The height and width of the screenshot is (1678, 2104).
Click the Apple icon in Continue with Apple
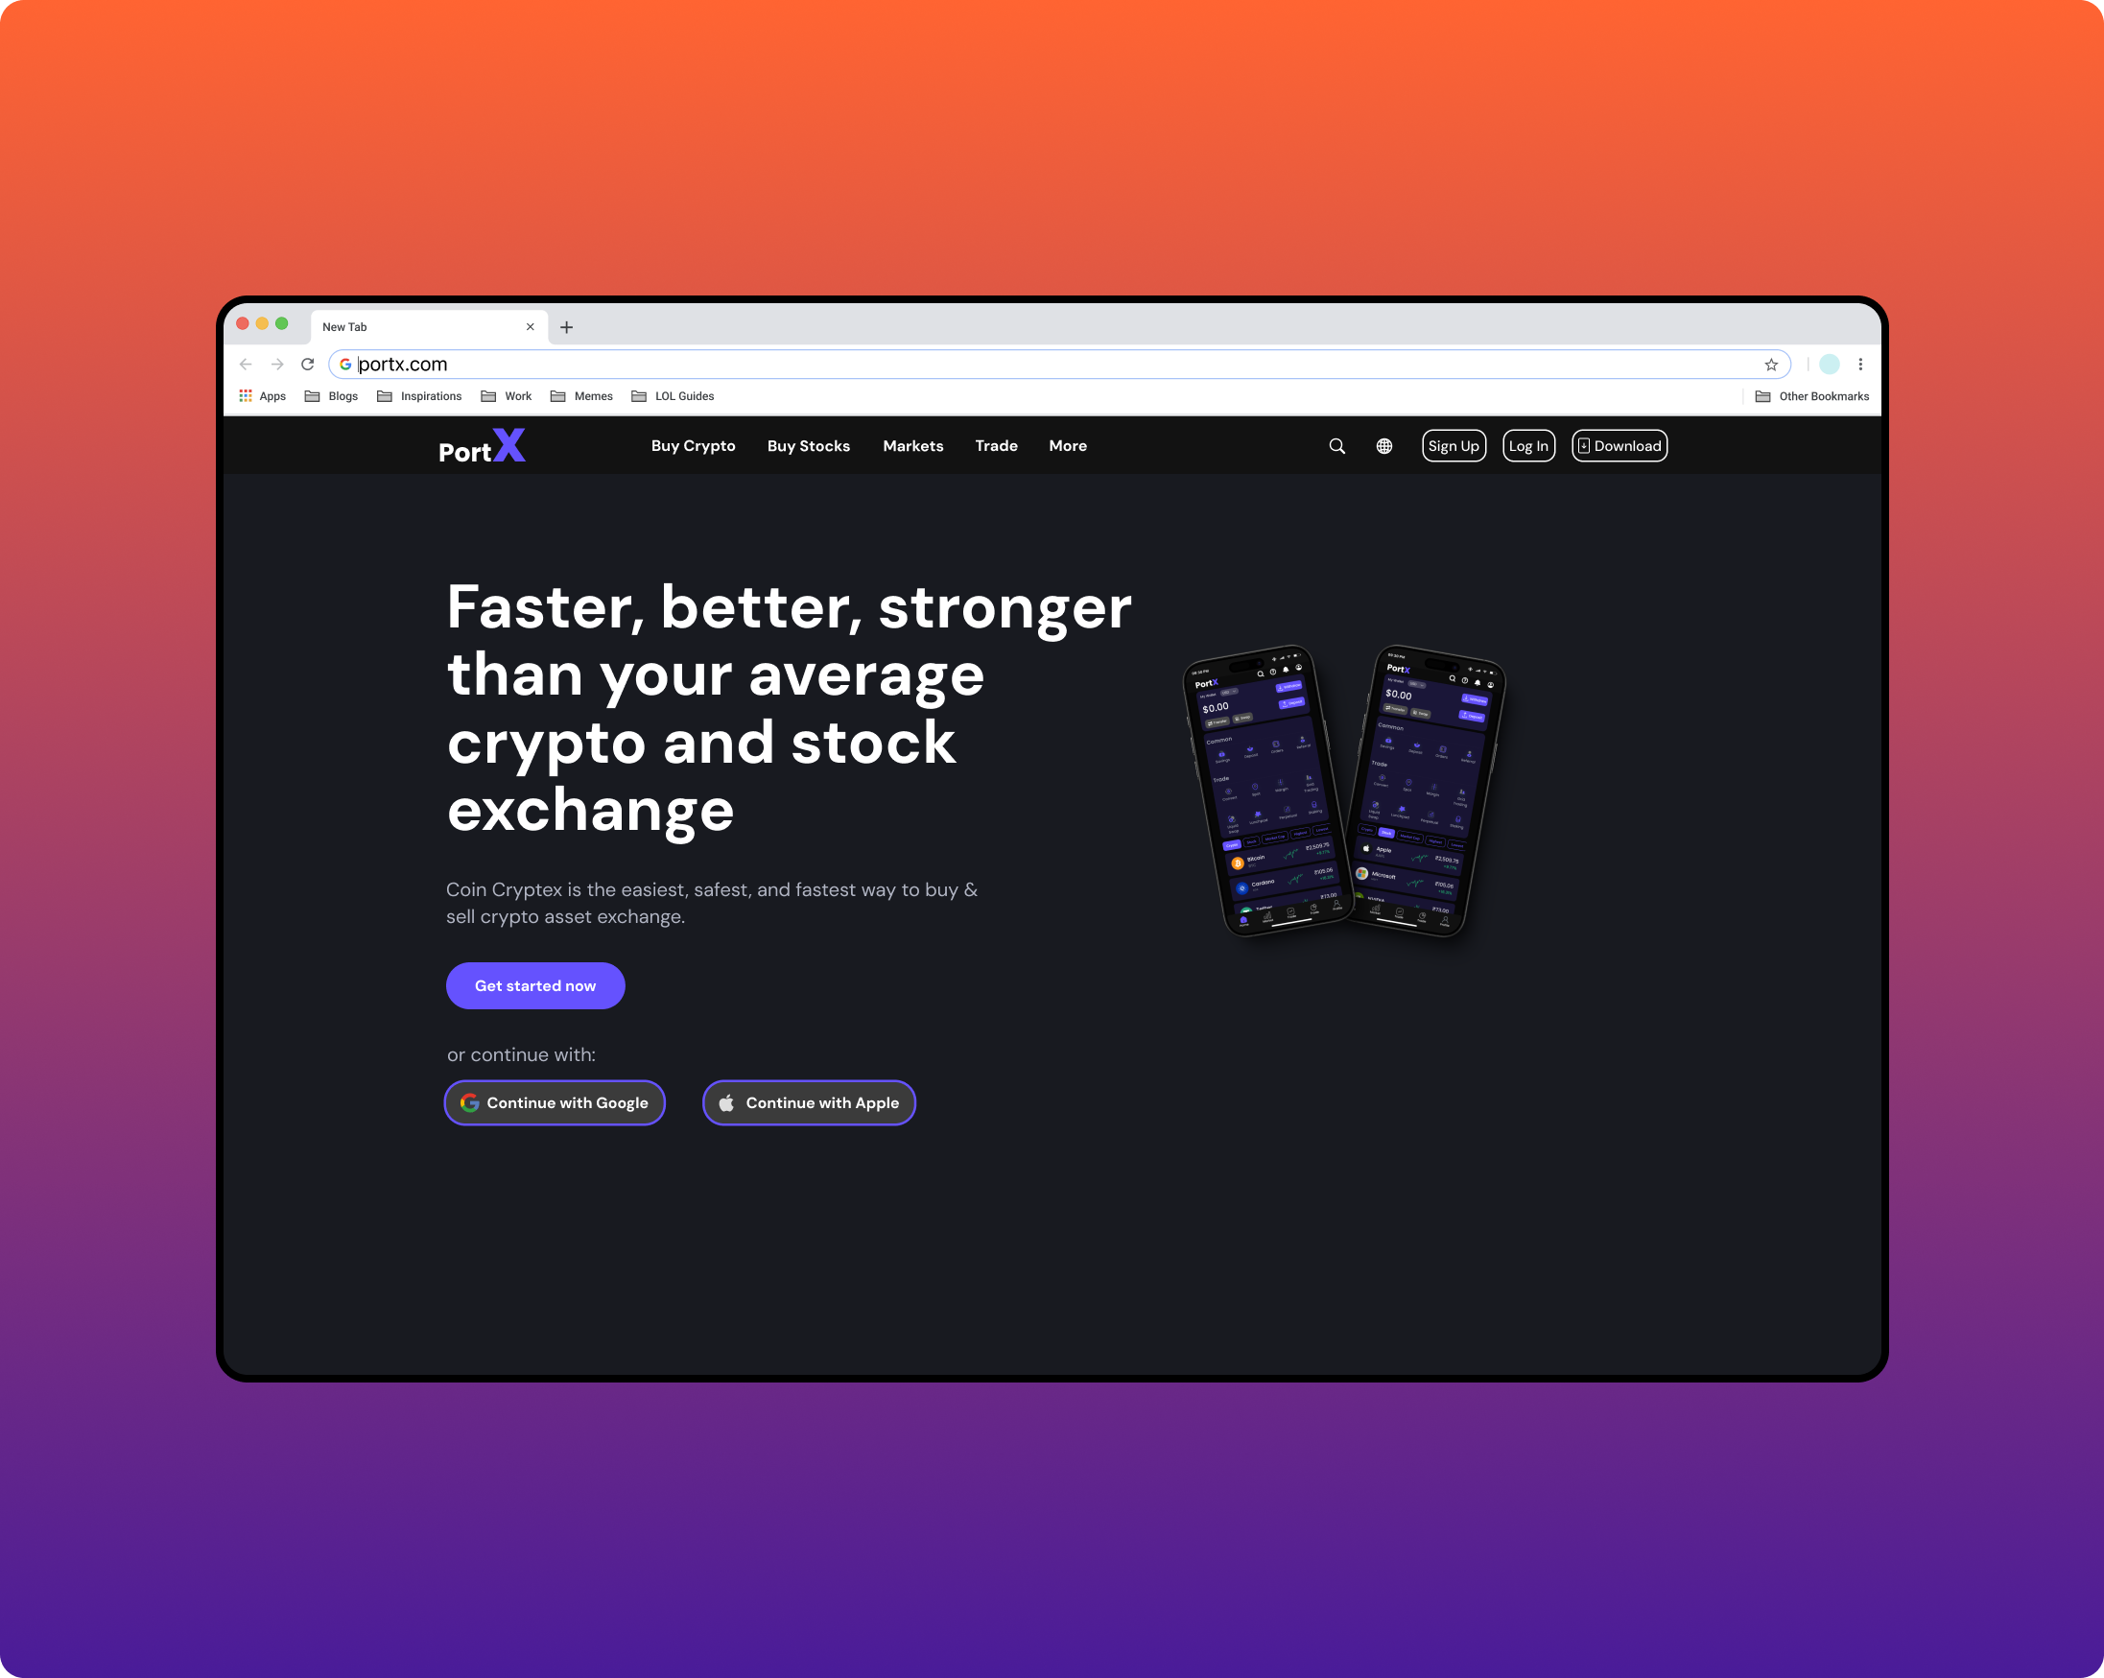coord(727,1102)
